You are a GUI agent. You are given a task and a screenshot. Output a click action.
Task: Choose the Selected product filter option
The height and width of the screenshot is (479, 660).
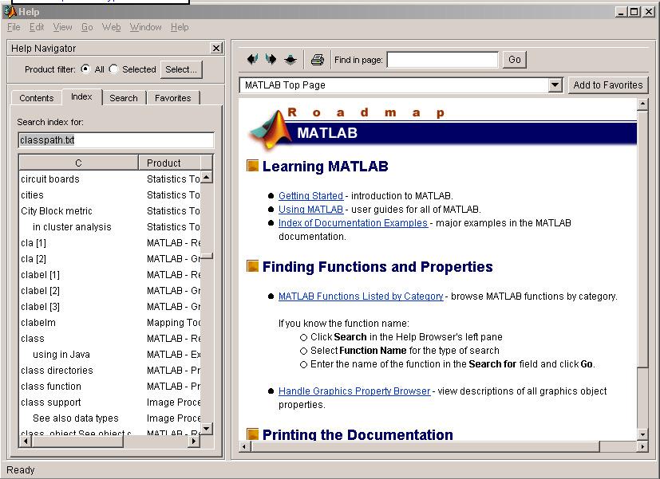[113, 69]
